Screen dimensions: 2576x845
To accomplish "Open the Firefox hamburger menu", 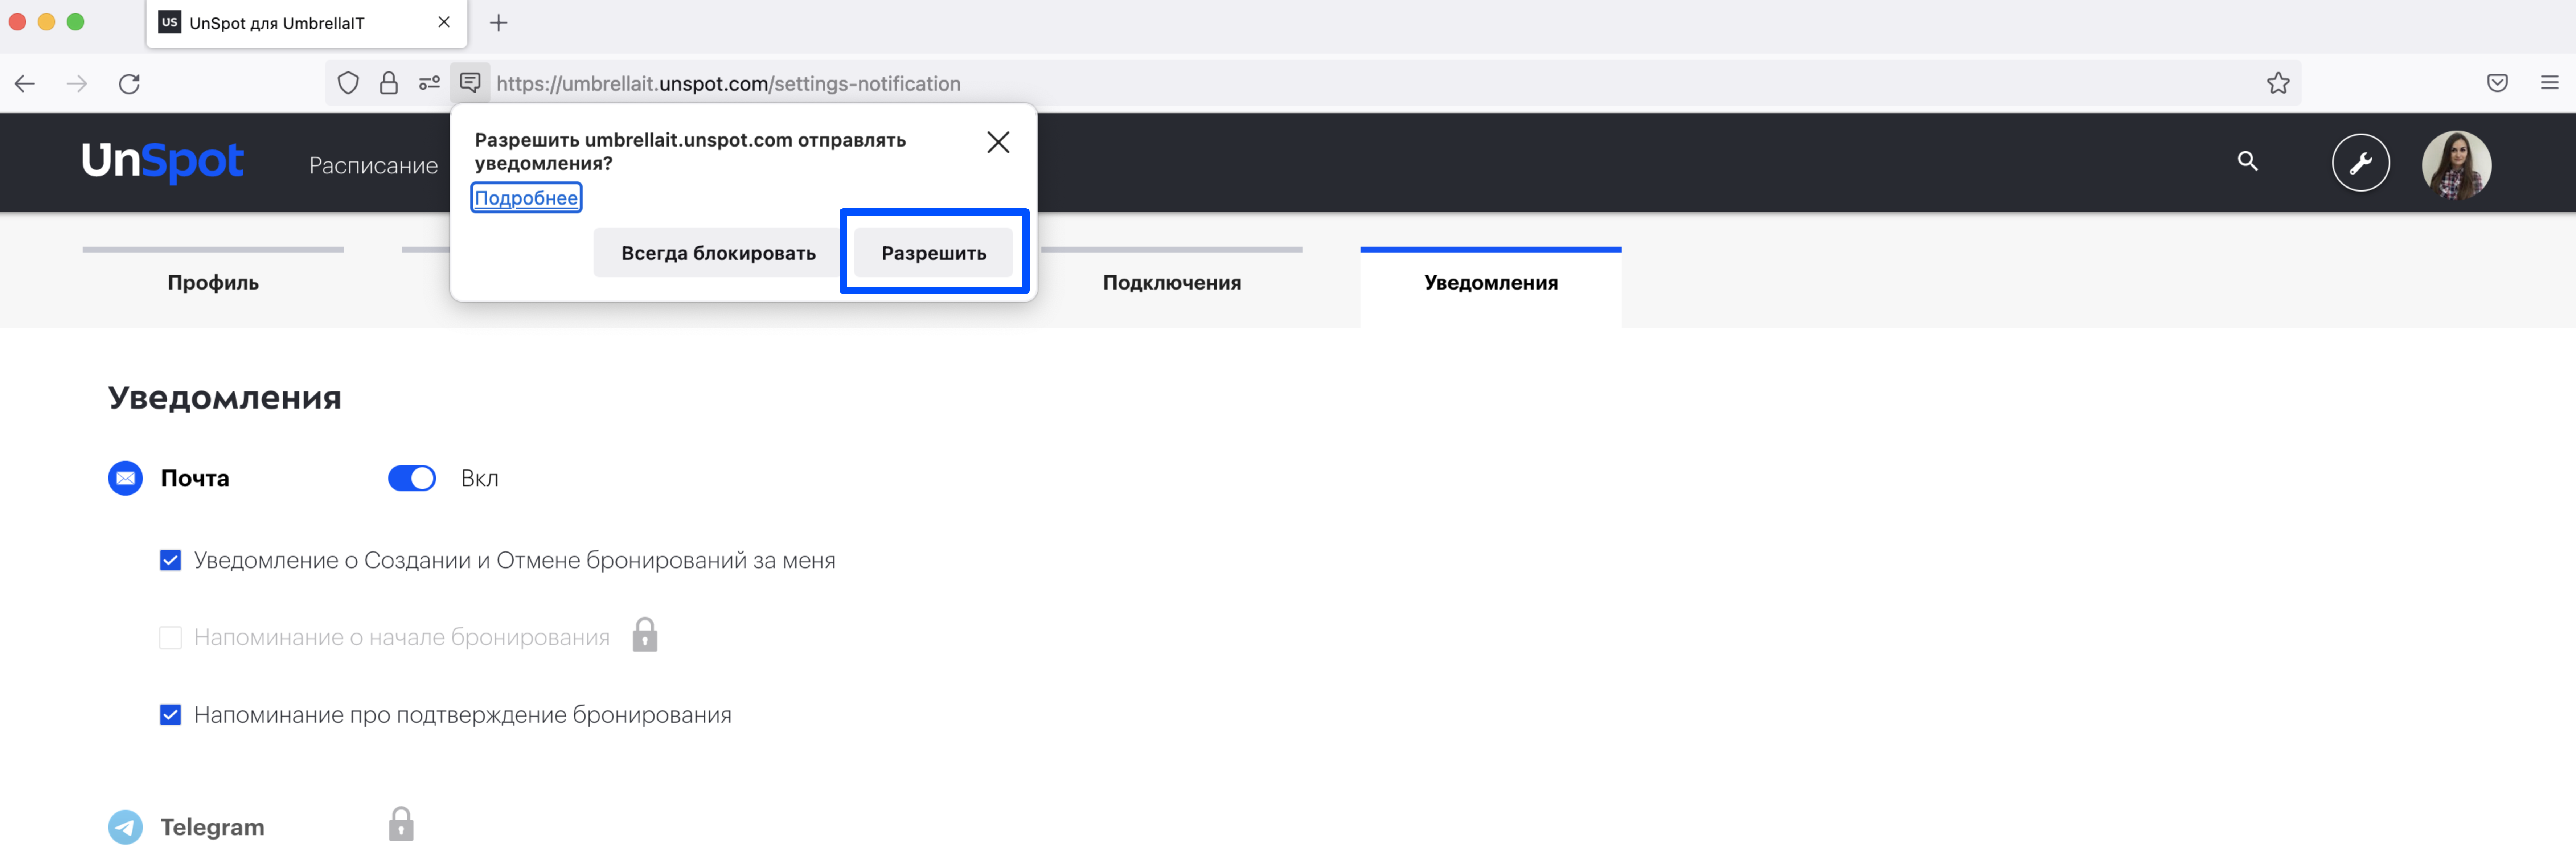I will click(2549, 83).
